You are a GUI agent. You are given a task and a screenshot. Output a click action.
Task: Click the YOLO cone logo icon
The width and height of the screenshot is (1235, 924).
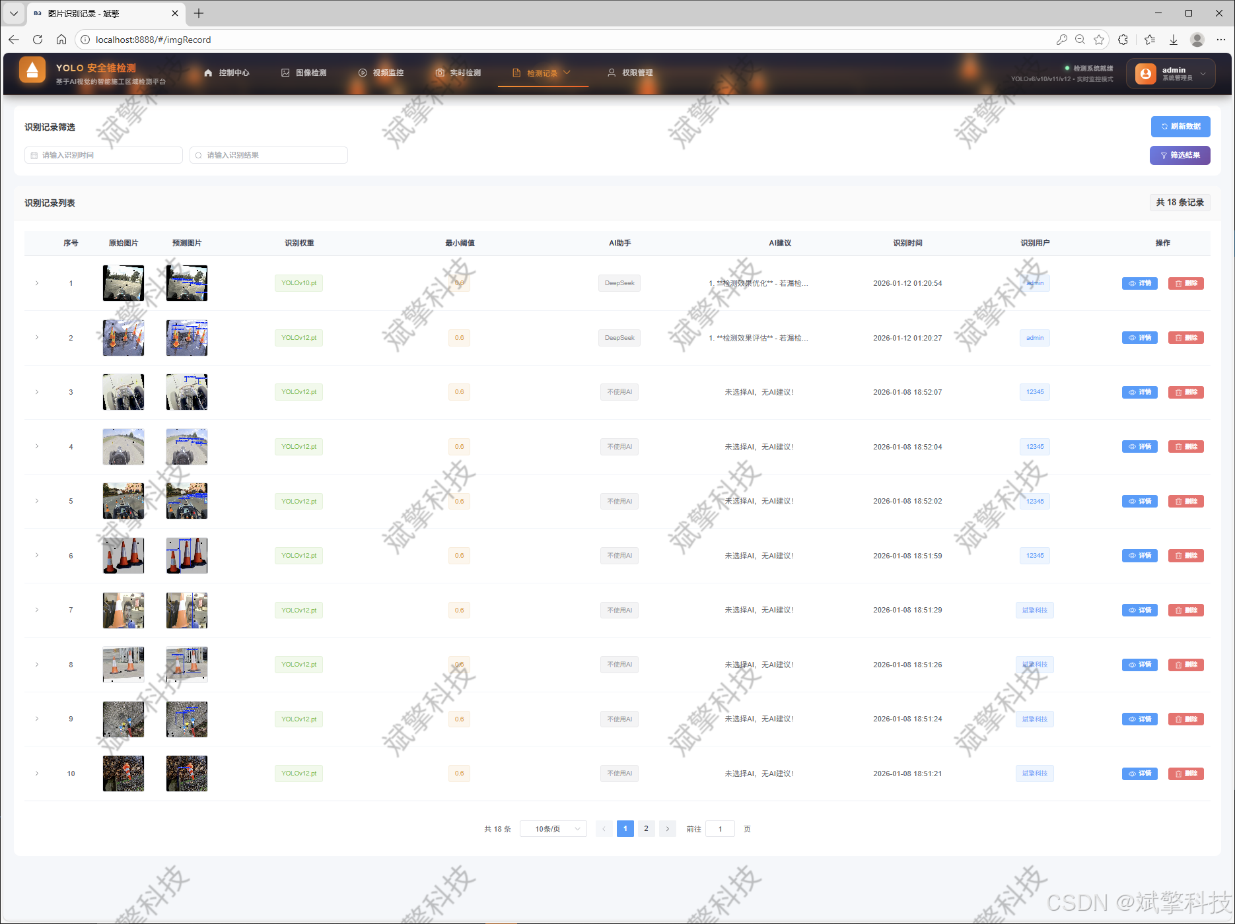coord(32,71)
